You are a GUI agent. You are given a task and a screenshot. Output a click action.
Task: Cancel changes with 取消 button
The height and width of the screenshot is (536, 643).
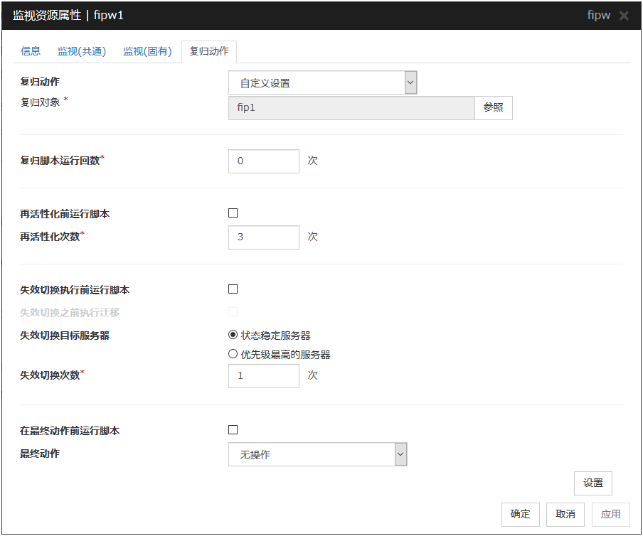pyautogui.click(x=565, y=514)
